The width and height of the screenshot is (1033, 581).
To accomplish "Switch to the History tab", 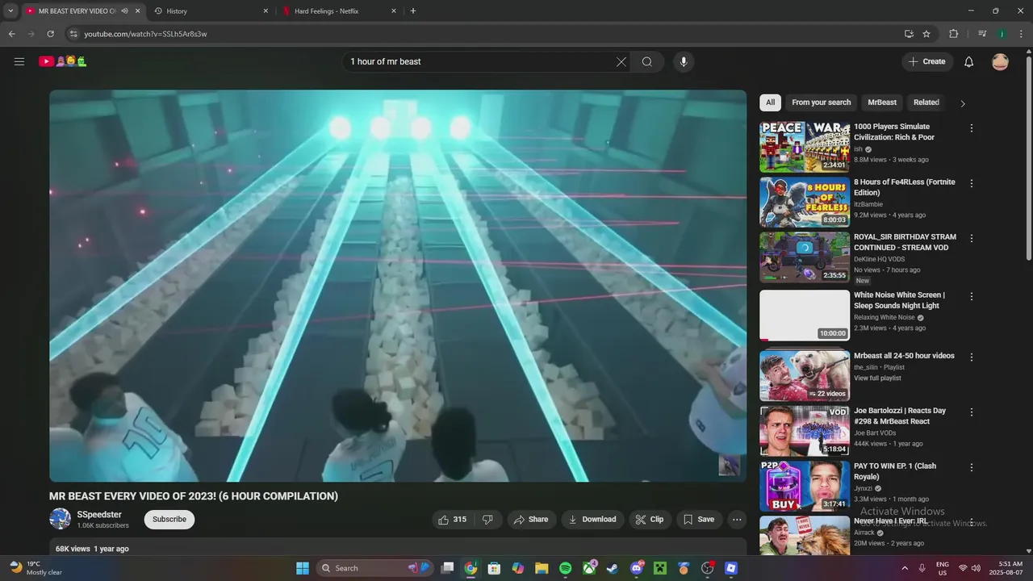I will click(211, 11).
